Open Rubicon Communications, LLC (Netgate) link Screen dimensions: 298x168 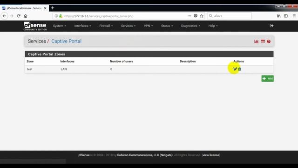click(x=145, y=155)
